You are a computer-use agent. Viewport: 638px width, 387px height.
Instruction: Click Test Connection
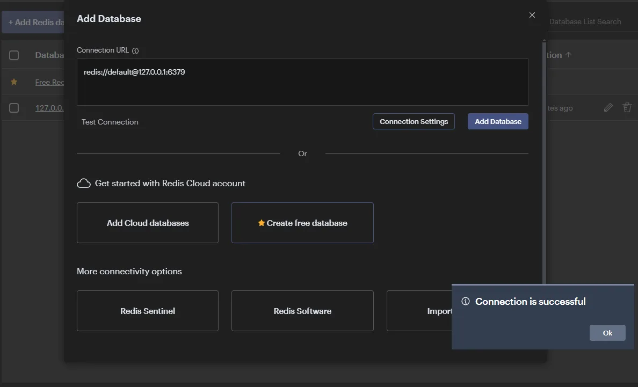[110, 122]
